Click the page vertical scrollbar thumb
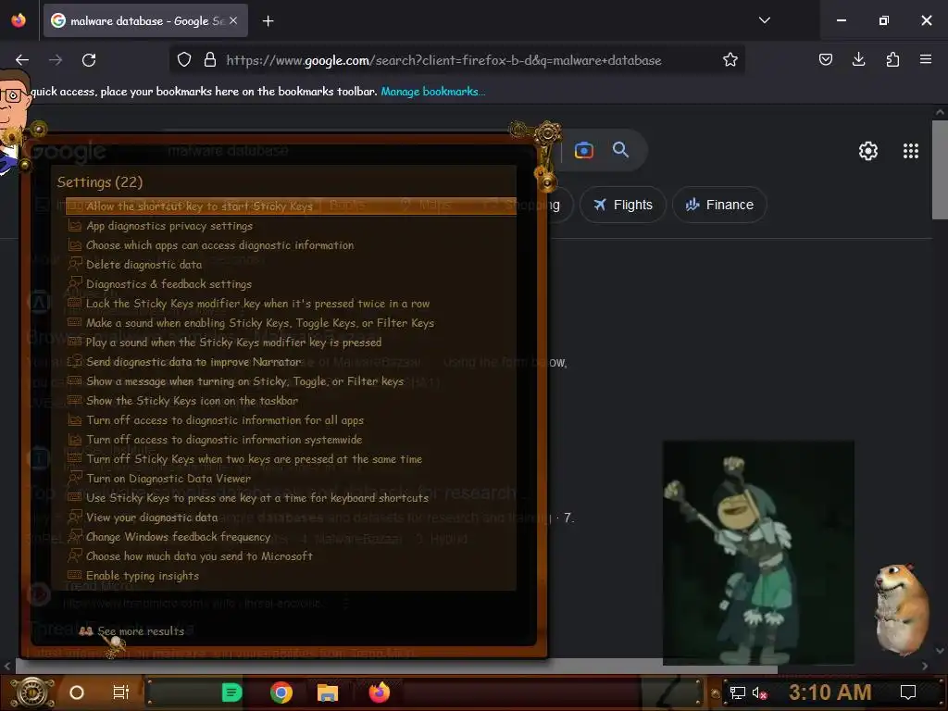 (940, 170)
